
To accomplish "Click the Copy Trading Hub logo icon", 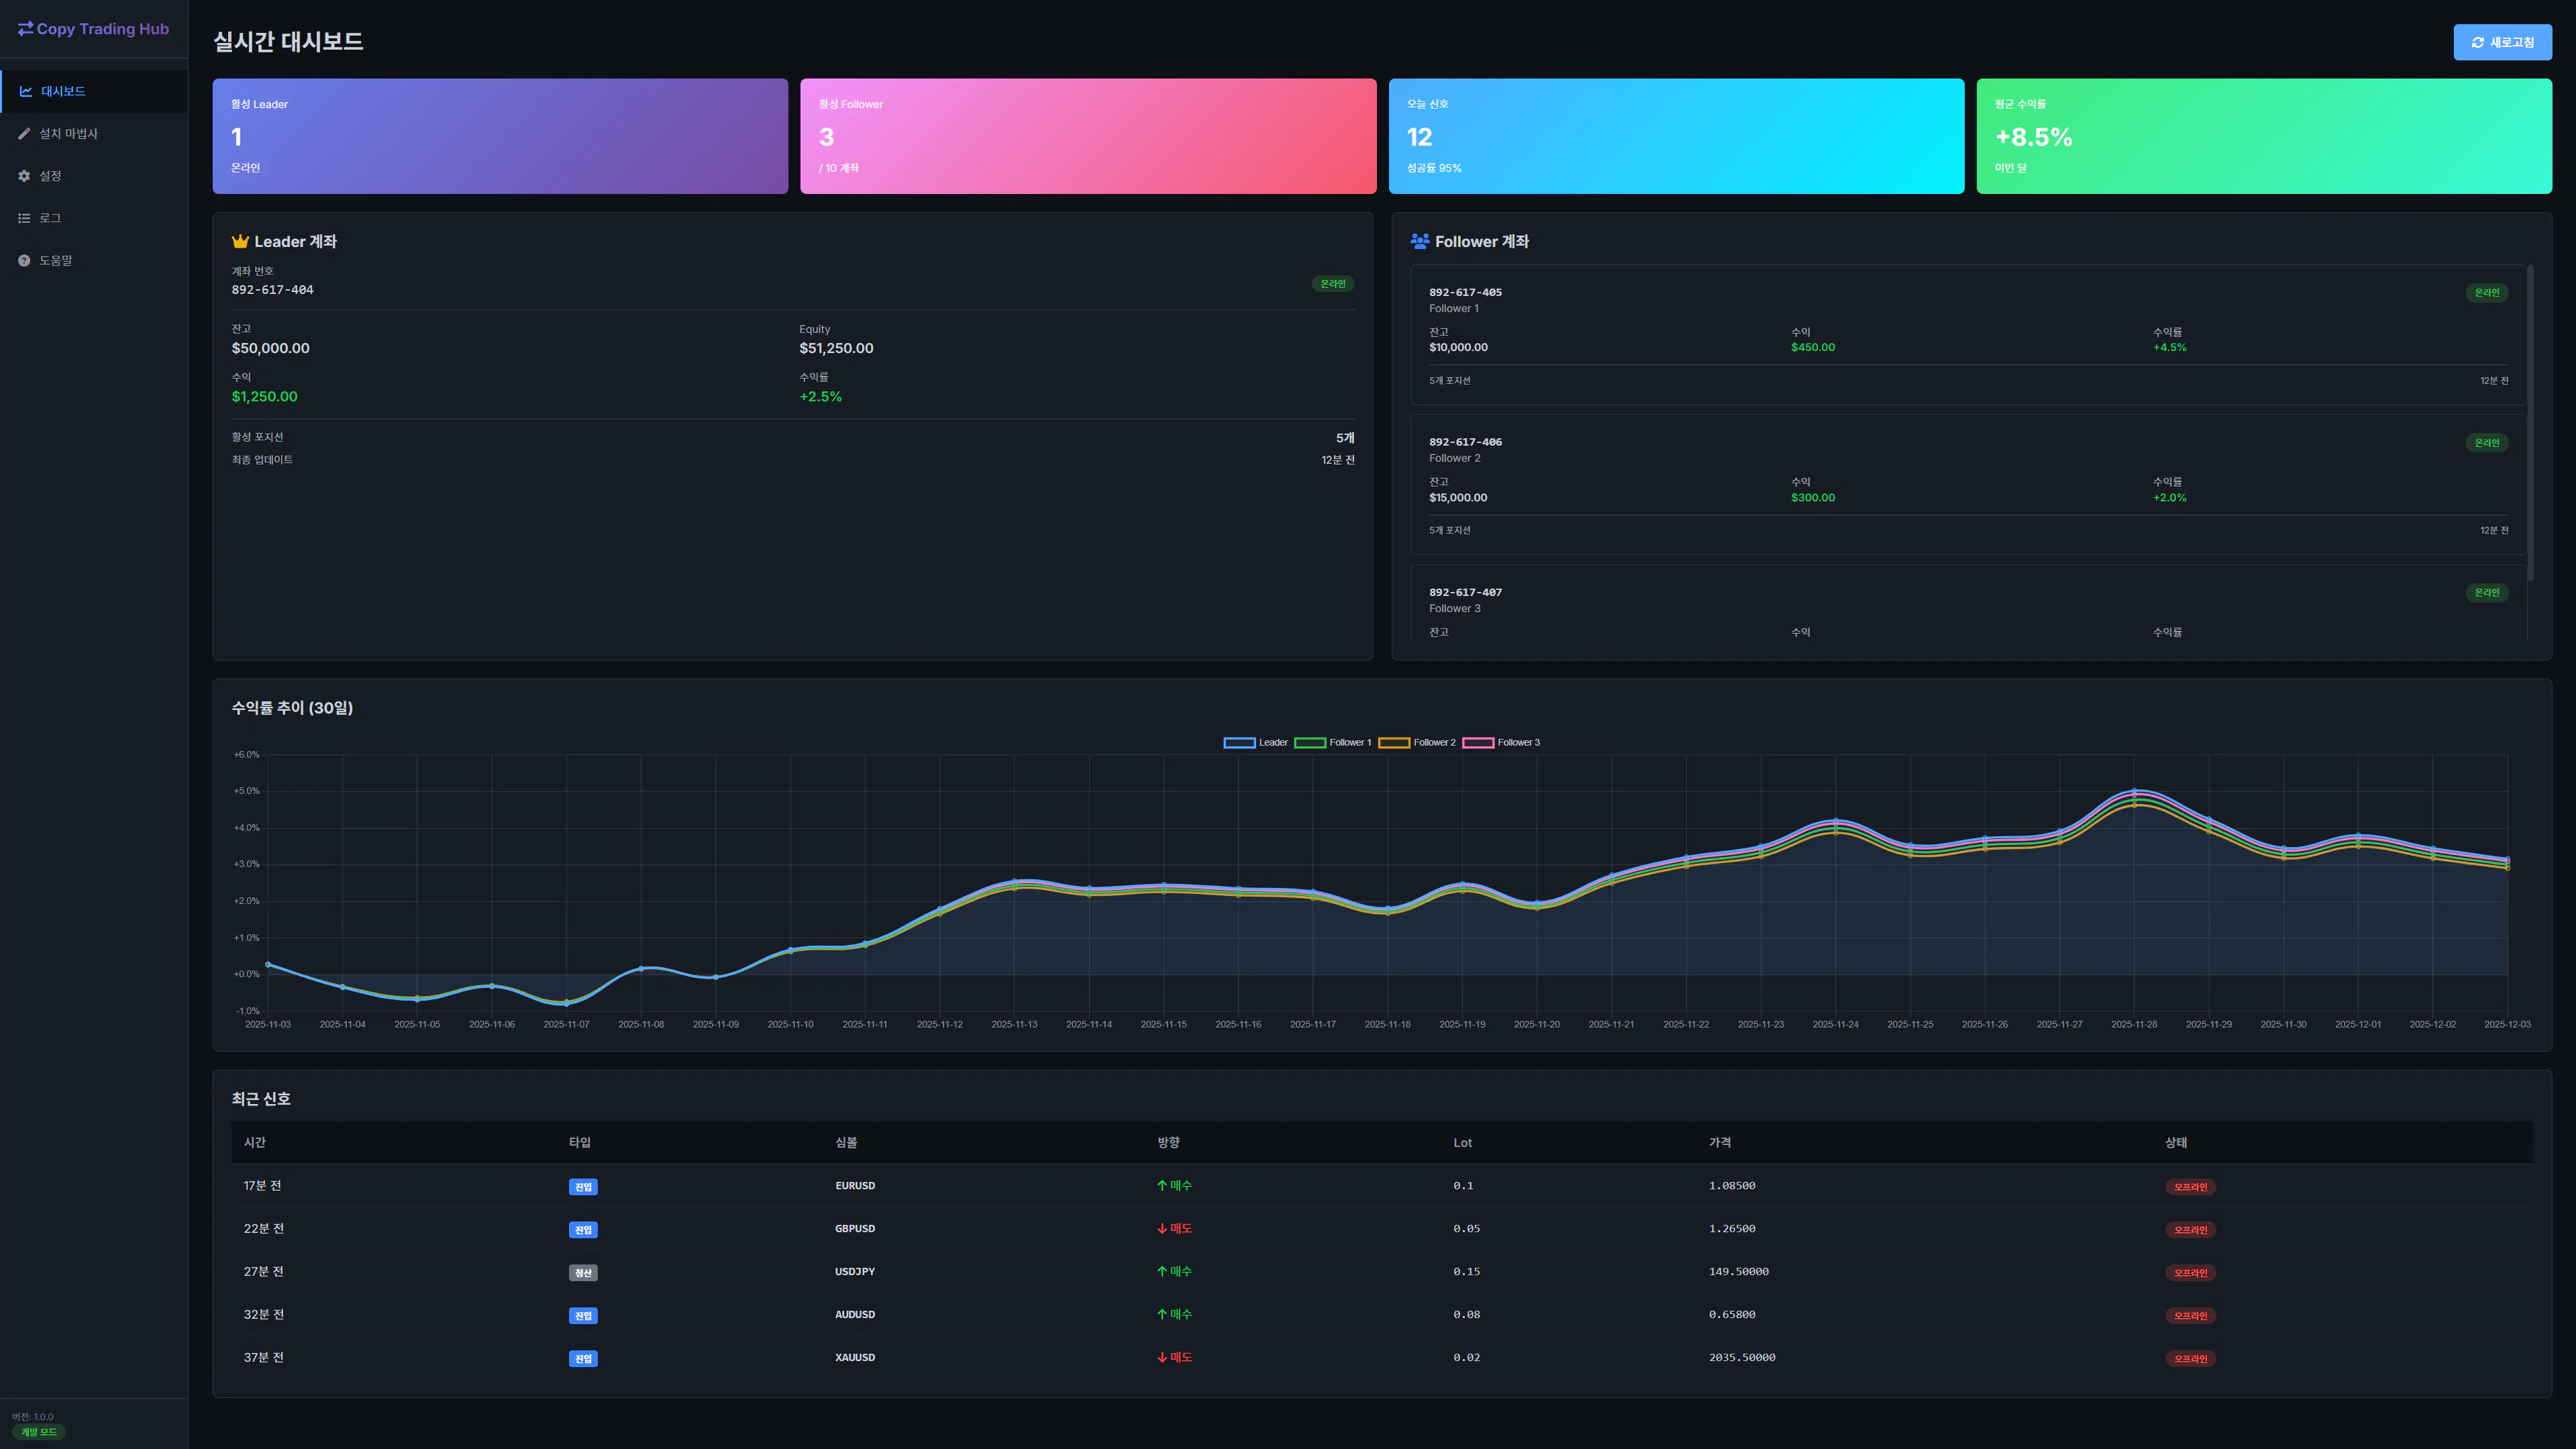I will (x=25, y=29).
